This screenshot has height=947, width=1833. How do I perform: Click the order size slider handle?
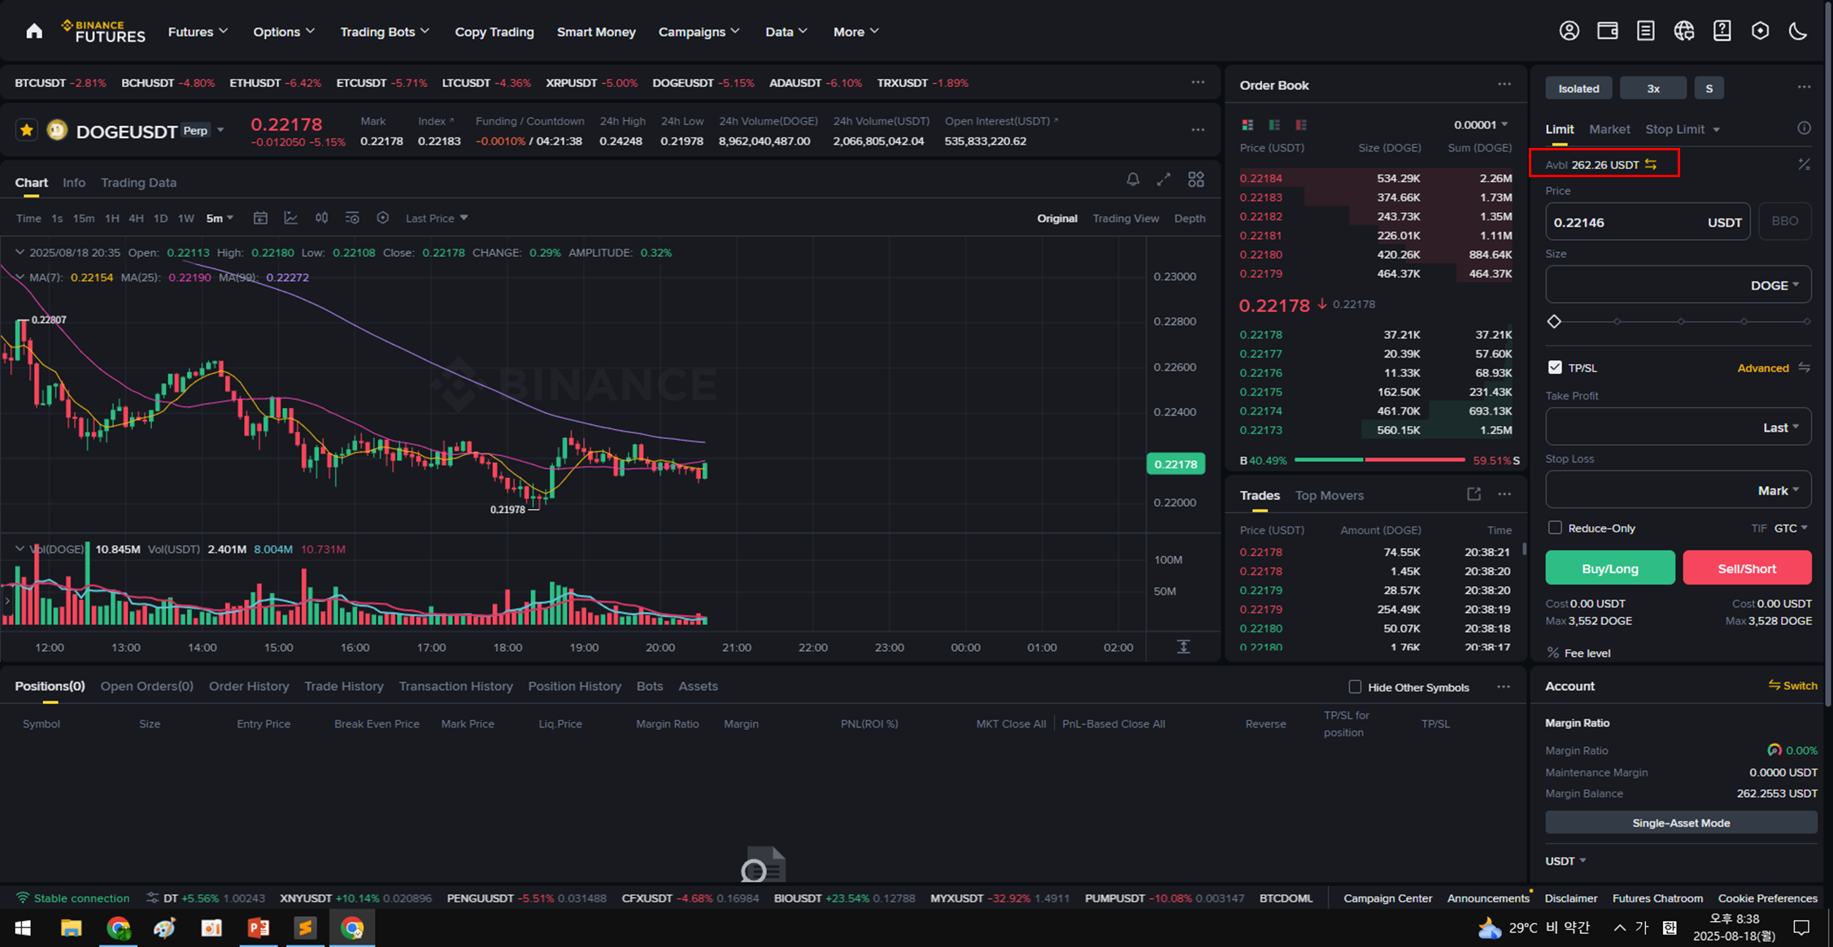(1554, 321)
